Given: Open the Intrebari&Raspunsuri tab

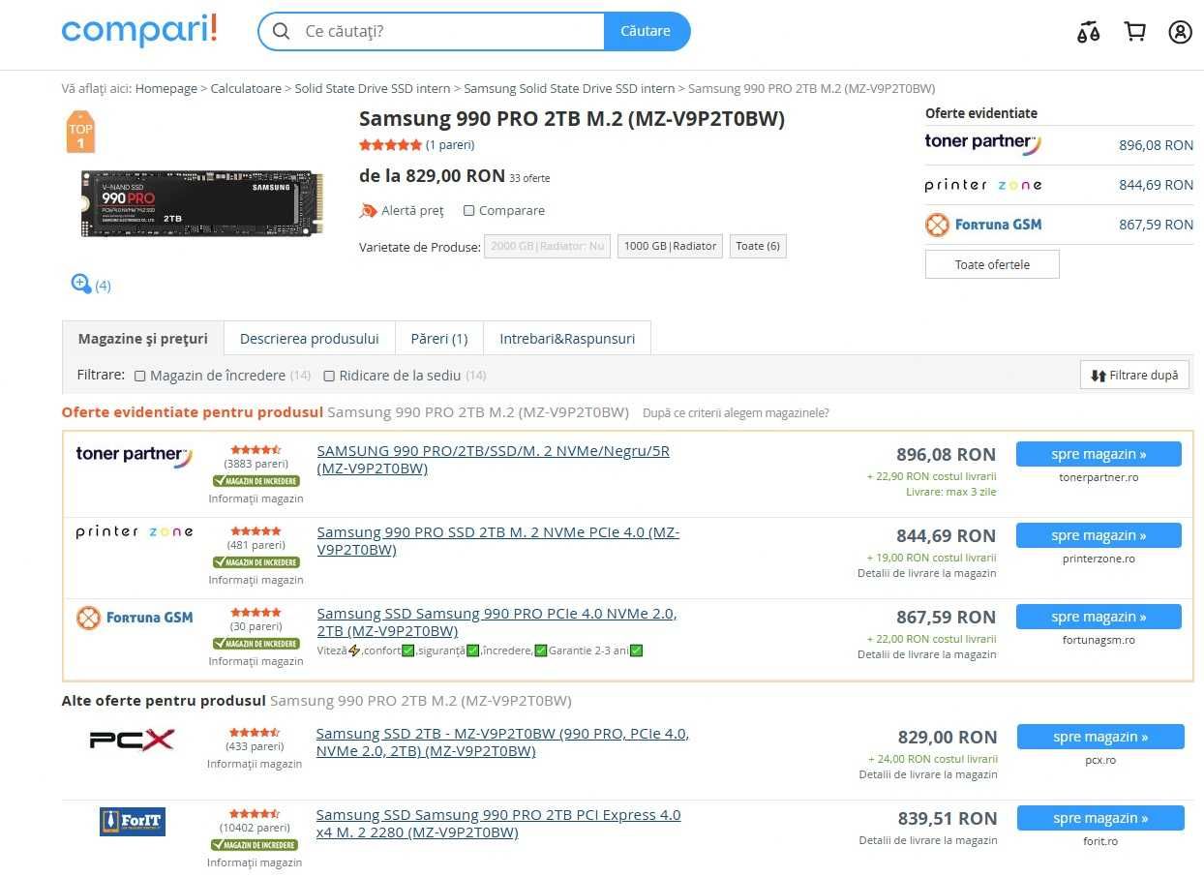Looking at the screenshot, I should (x=567, y=339).
